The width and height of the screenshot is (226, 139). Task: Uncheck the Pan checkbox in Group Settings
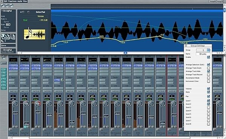point(208,96)
